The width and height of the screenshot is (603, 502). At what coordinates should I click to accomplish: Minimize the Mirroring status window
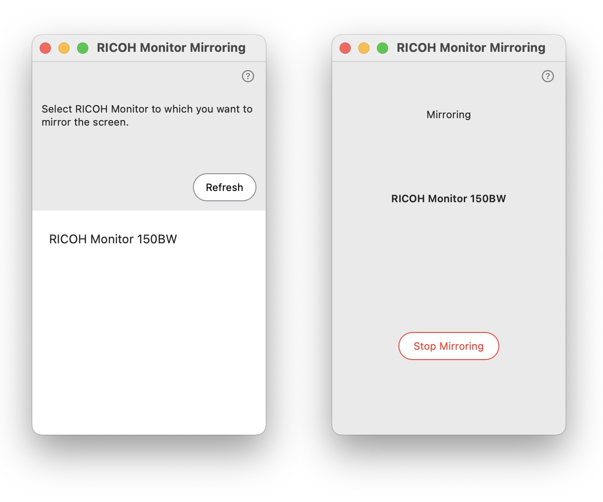point(364,48)
